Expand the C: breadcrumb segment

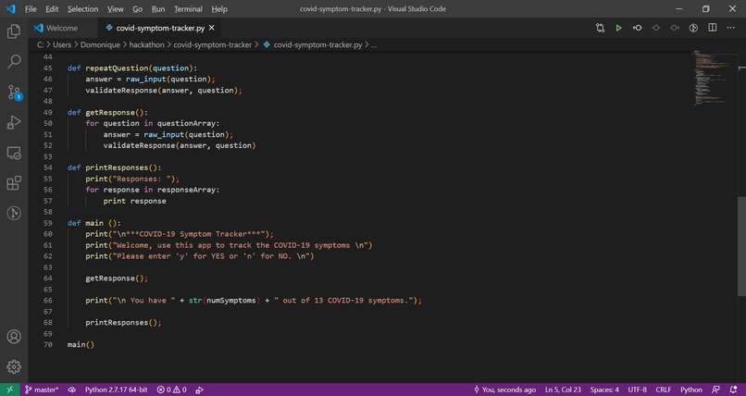pyautogui.click(x=40, y=44)
